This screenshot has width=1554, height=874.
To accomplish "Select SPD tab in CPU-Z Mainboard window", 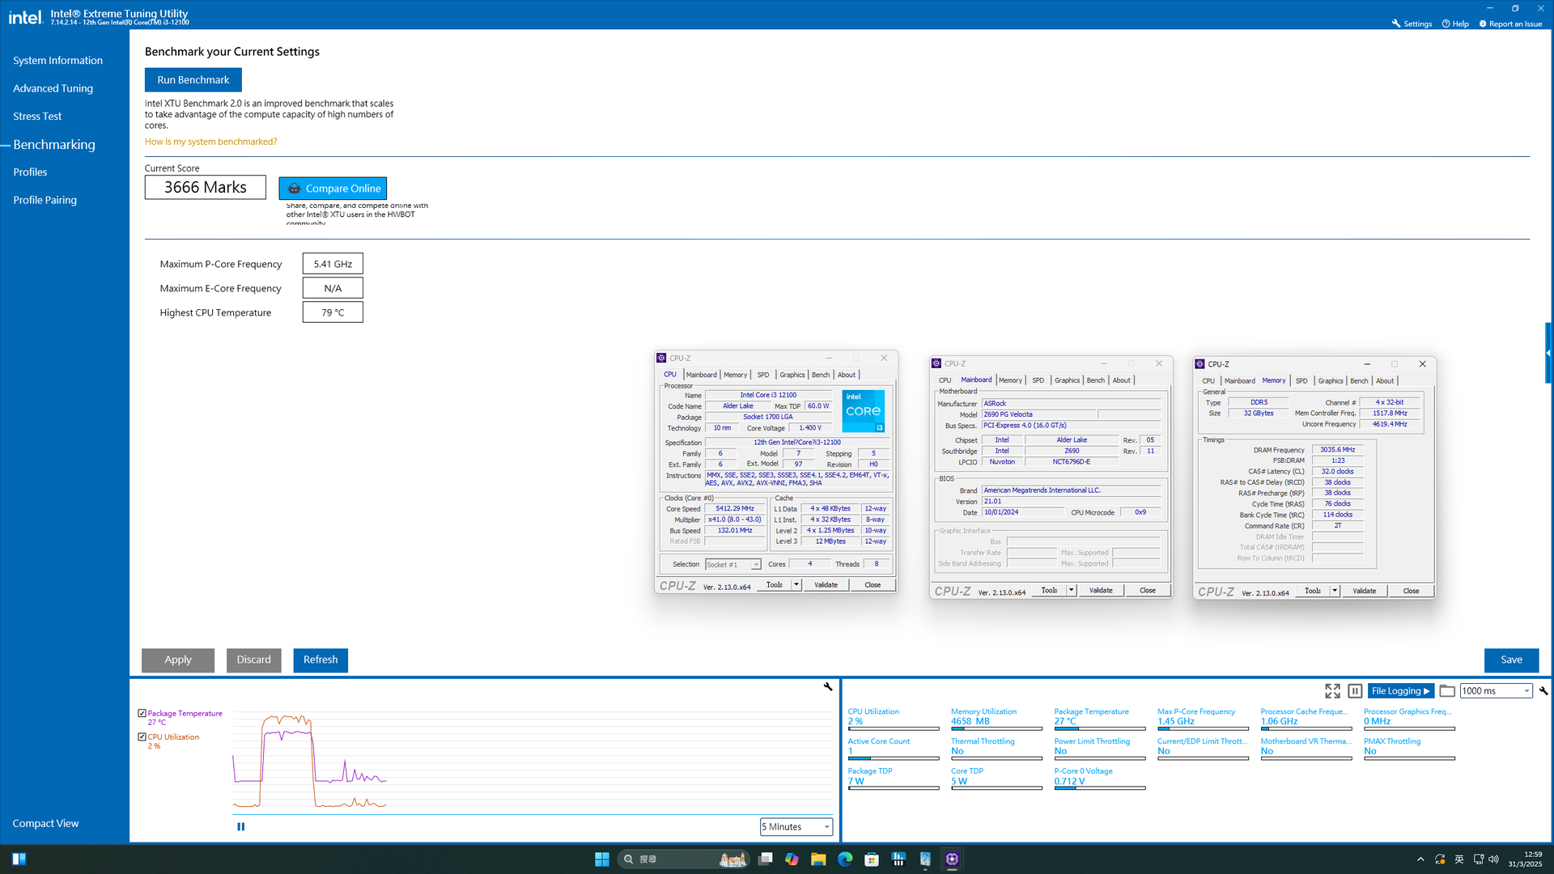I will pyautogui.click(x=1038, y=380).
